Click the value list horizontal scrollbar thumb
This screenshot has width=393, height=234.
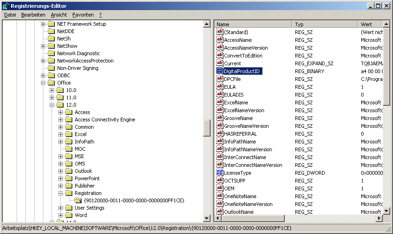[x=253, y=218]
